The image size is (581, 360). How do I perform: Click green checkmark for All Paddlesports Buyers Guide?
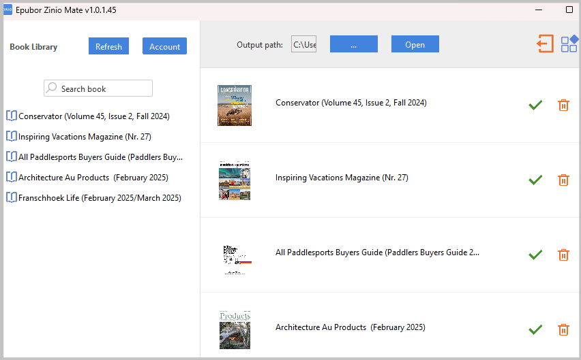click(535, 255)
